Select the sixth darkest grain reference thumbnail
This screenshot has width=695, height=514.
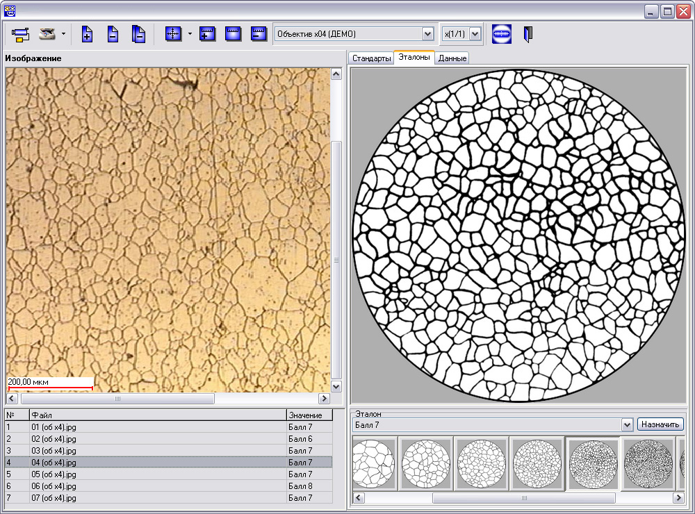click(648, 463)
